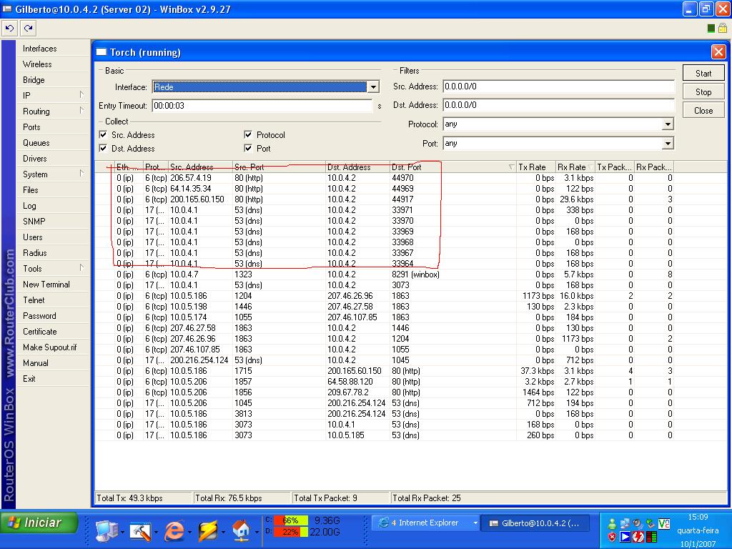Click the Redo arrow in WinBox toolbar
The width and height of the screenshot is (732, 549).
(28, 29)
